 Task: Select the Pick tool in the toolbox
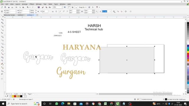point(2,16)
